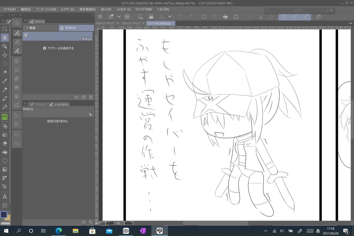354x236 pixels.
Task: Select the Move layer four-arrow tool
Action: [x=5, y=55]
